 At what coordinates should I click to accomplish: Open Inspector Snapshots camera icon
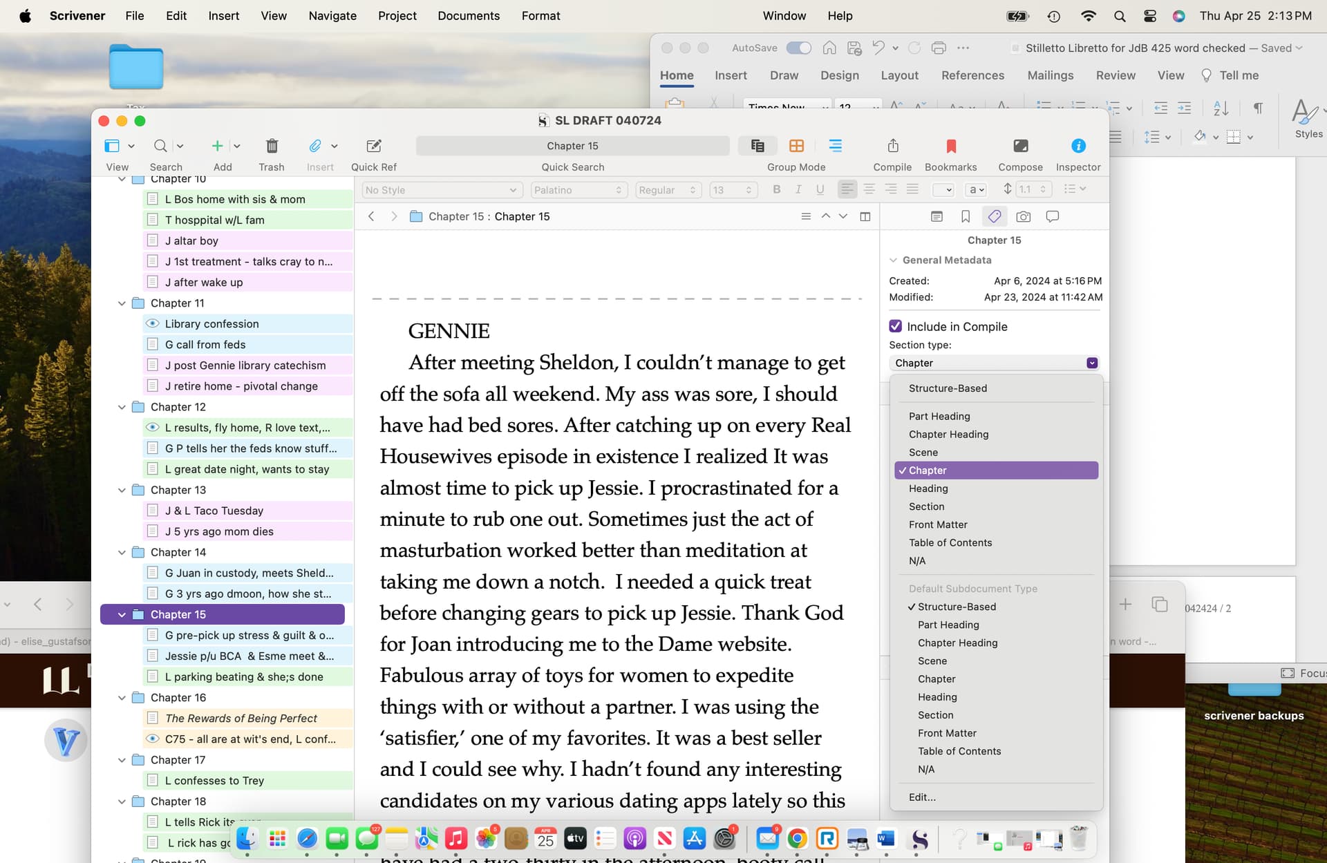[1024, 216]
